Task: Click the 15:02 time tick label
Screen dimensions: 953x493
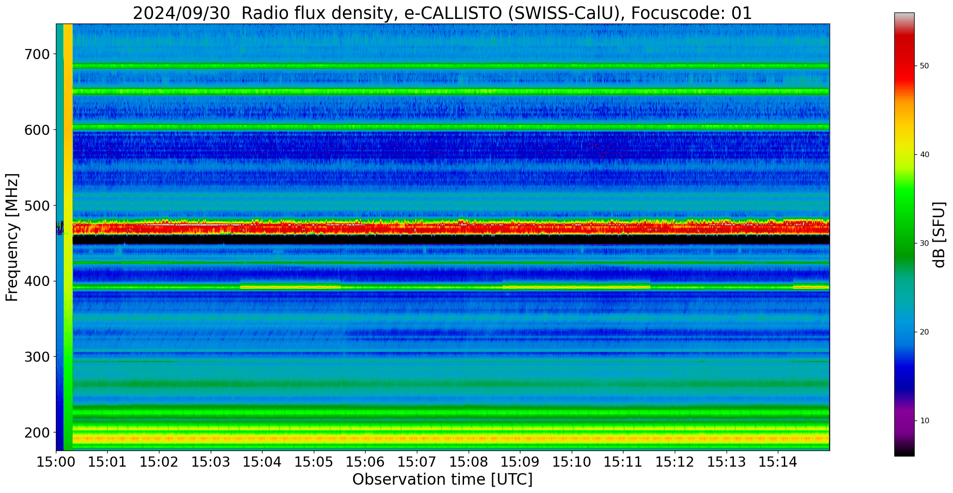Action: click(159, 462)
